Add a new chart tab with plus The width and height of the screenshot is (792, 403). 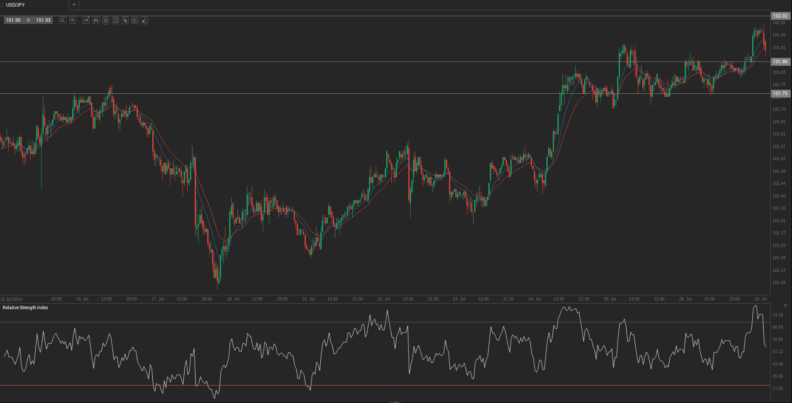(74, 5)
